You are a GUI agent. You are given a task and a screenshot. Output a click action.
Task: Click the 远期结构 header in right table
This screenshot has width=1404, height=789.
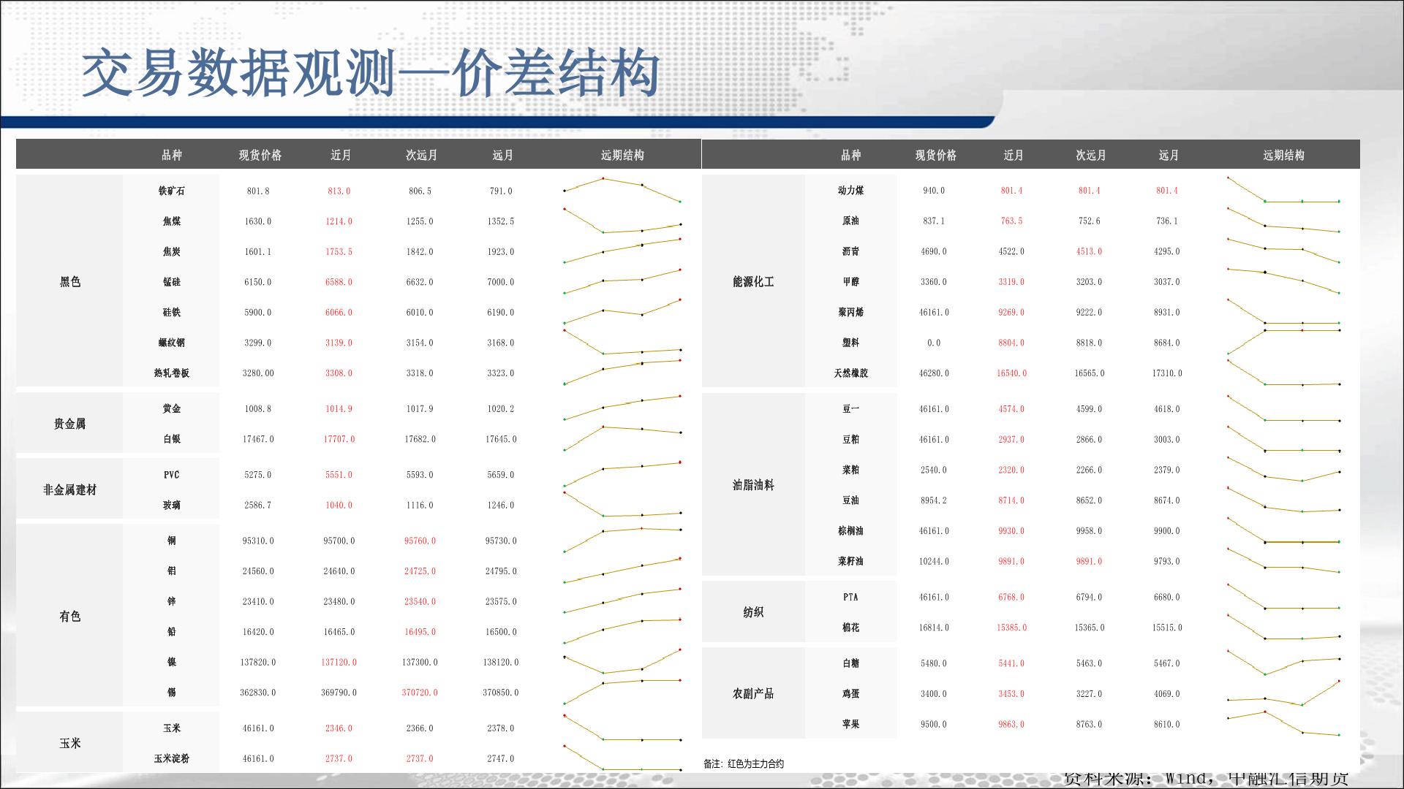tap(1283, 155)
